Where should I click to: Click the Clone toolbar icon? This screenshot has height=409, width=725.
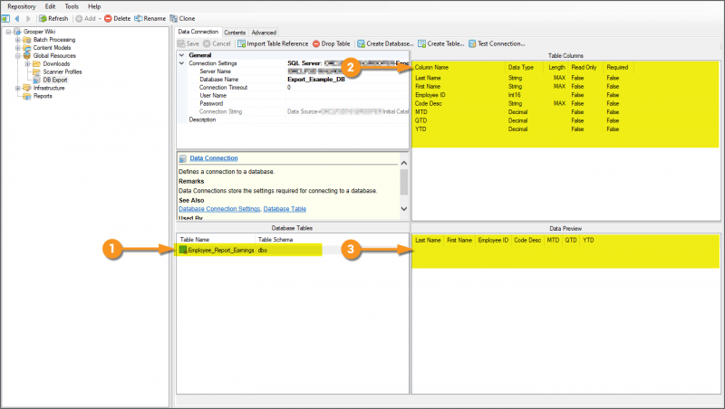173,18
